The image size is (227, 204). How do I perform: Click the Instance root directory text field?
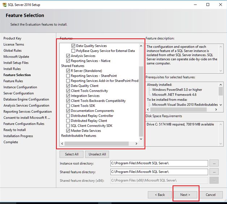click(x=159, y=163)
